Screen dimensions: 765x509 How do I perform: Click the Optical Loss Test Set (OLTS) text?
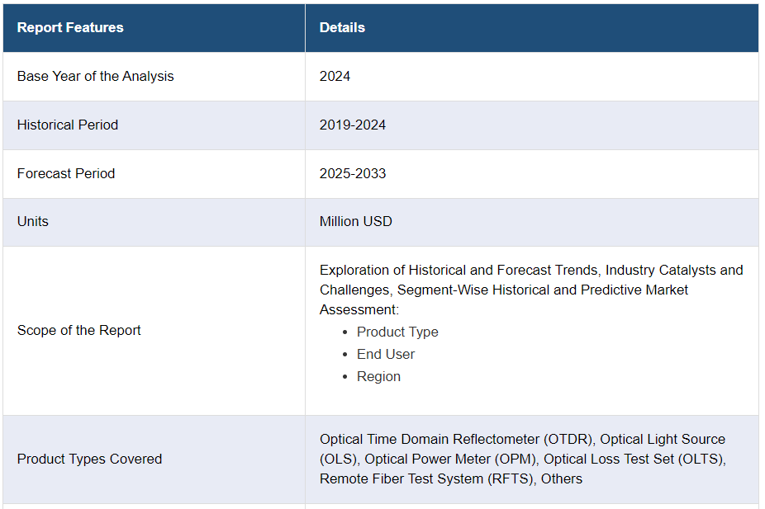(x=634, y=459)
